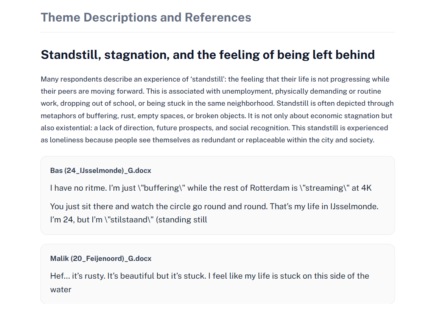Click the "Hef... it's rusty" quote
Screen dimensions: 426x310
(210, 282)
